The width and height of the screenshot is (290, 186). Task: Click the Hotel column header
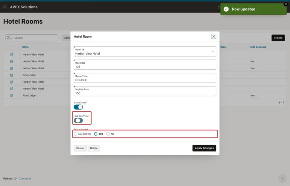[x=25, y=47]
